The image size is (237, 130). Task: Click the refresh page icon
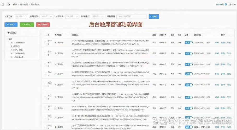[x=9, y=4]
